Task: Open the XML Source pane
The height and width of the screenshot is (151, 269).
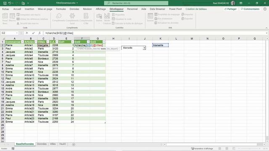Action: pos(150,18)
